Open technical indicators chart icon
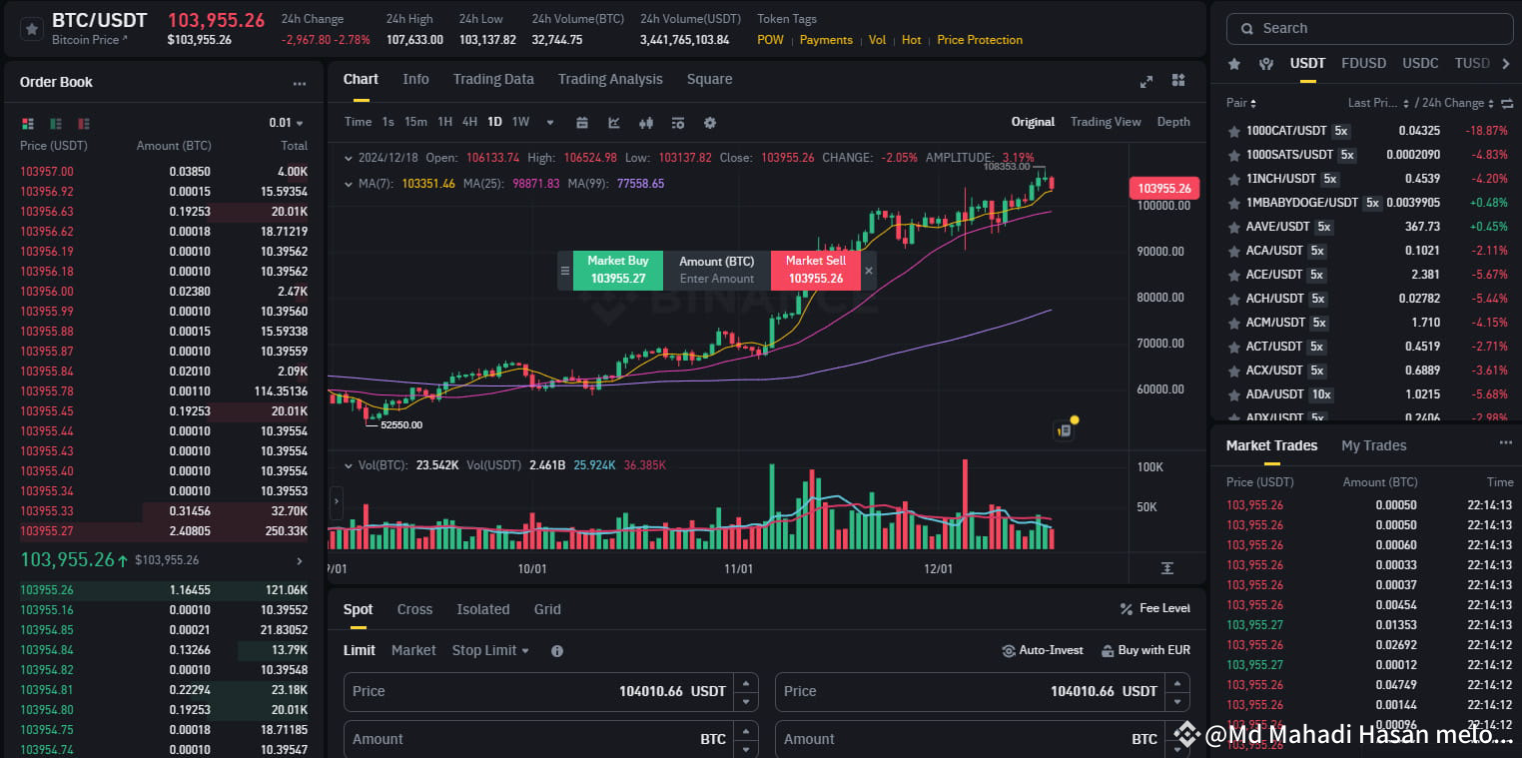Screen dimensions: 1522x758 614,123
